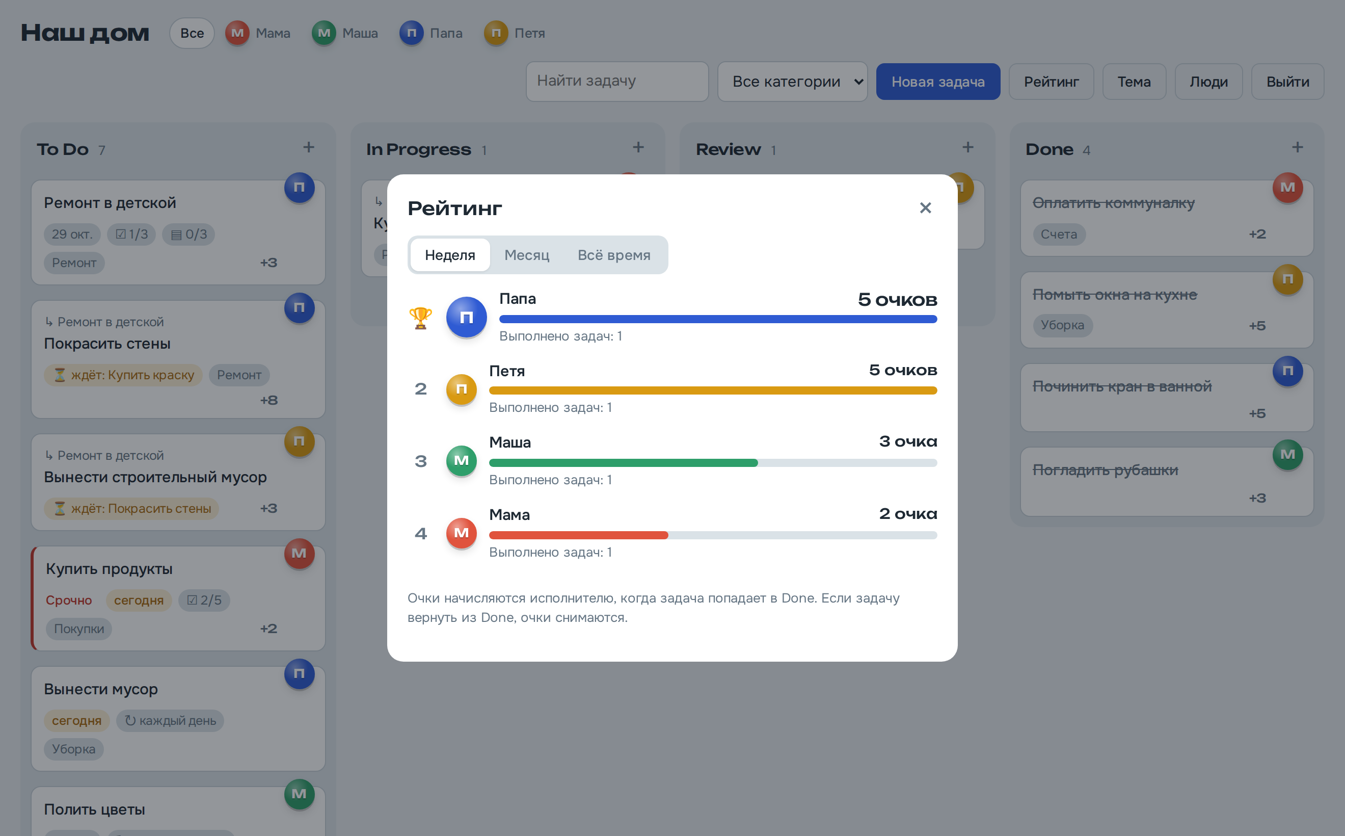Open the Ремонт в детской card
The image size is (1345, 836).
pyautogui.click(x=178, y=232)
